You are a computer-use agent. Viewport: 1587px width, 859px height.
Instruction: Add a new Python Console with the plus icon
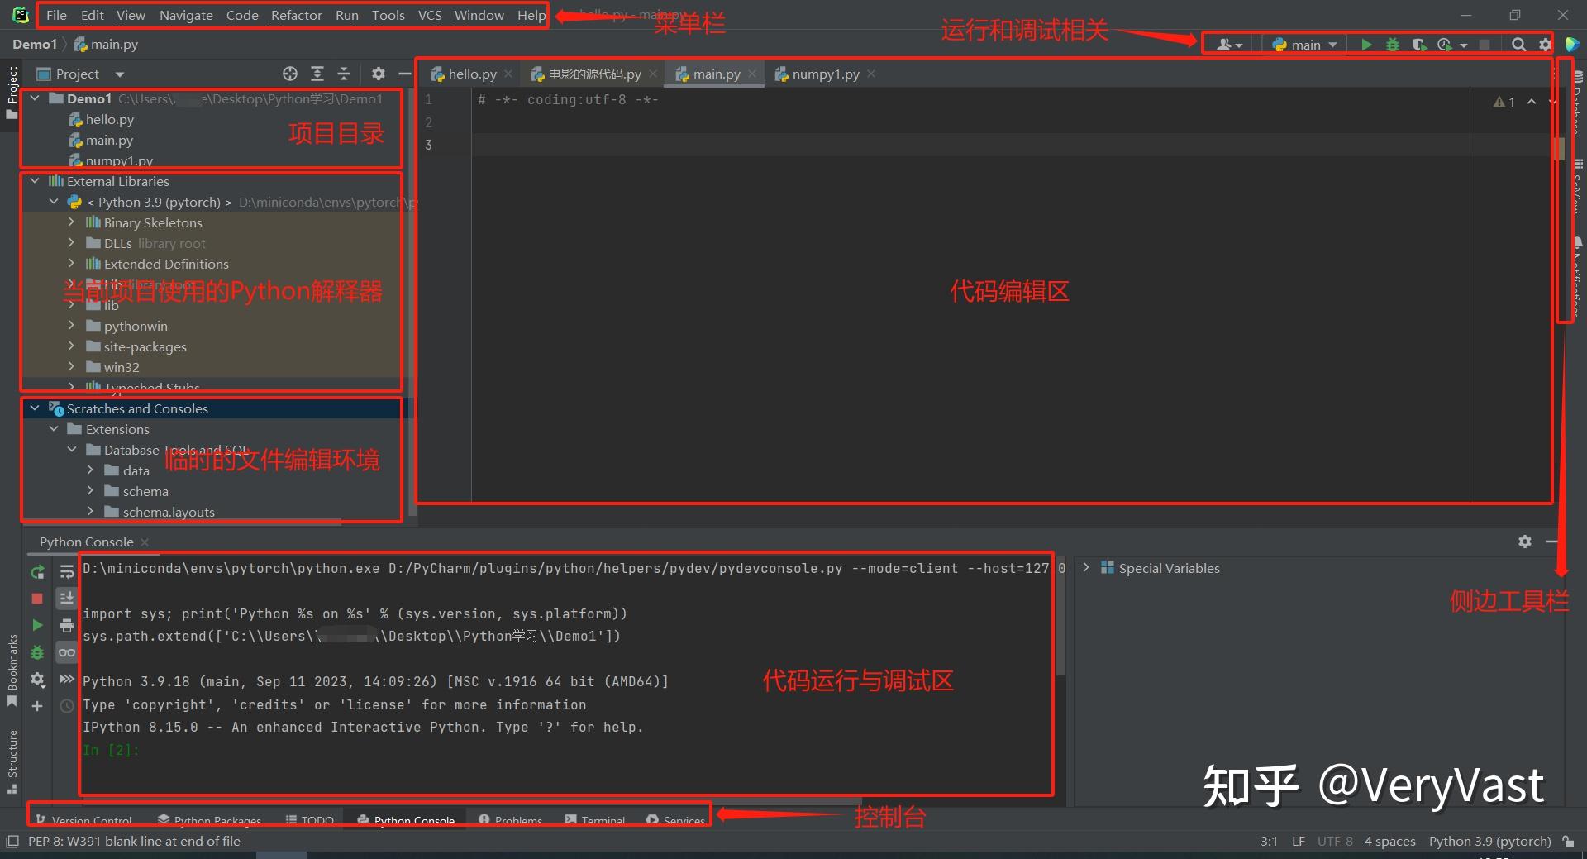point(37,706)
